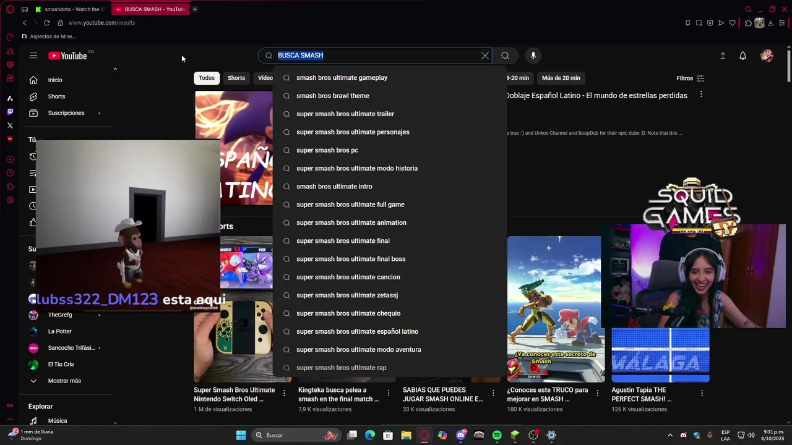The height and width of the screenshot is (445, 792).
Task: Open the browser downloads icon
Action: click(770, 23)
